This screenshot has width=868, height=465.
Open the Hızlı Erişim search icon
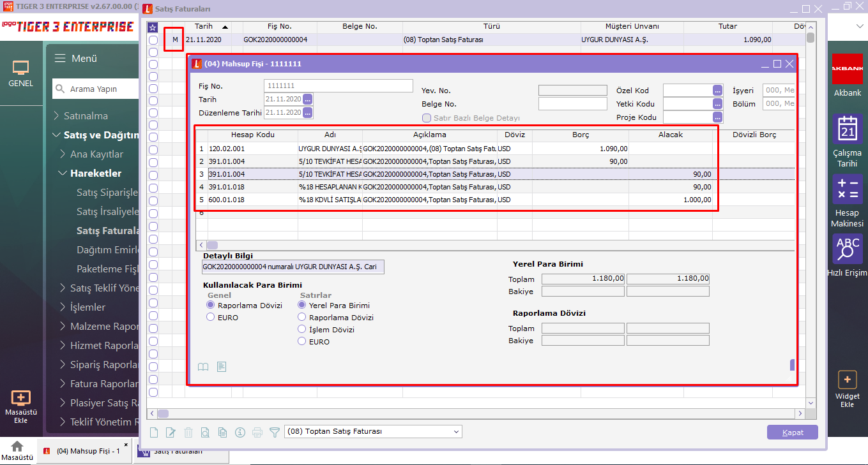pos(847,249)
